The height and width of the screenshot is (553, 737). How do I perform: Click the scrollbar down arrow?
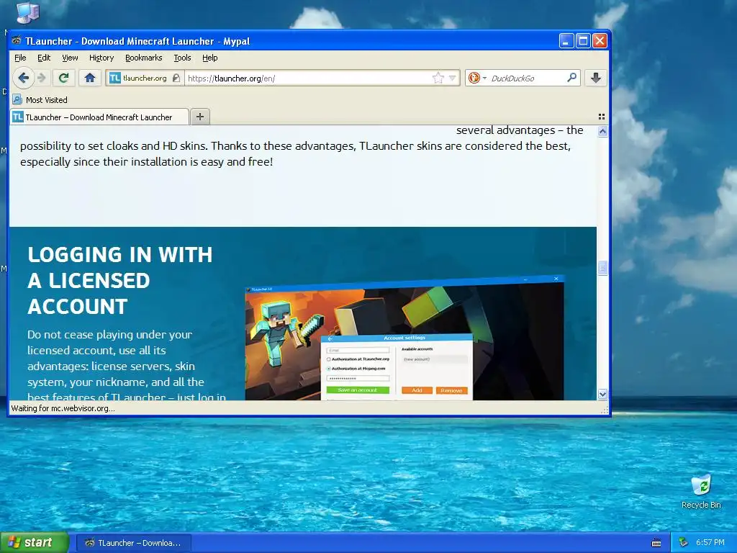(602, 394)
